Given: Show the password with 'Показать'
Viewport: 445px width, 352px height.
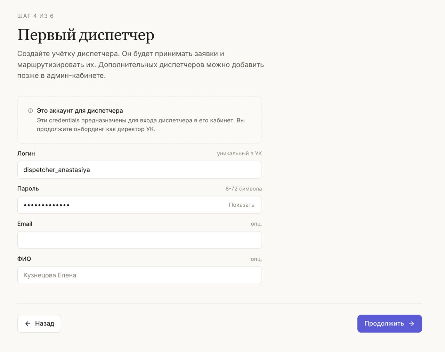Looking at the screenshot, I should point(242,205).
